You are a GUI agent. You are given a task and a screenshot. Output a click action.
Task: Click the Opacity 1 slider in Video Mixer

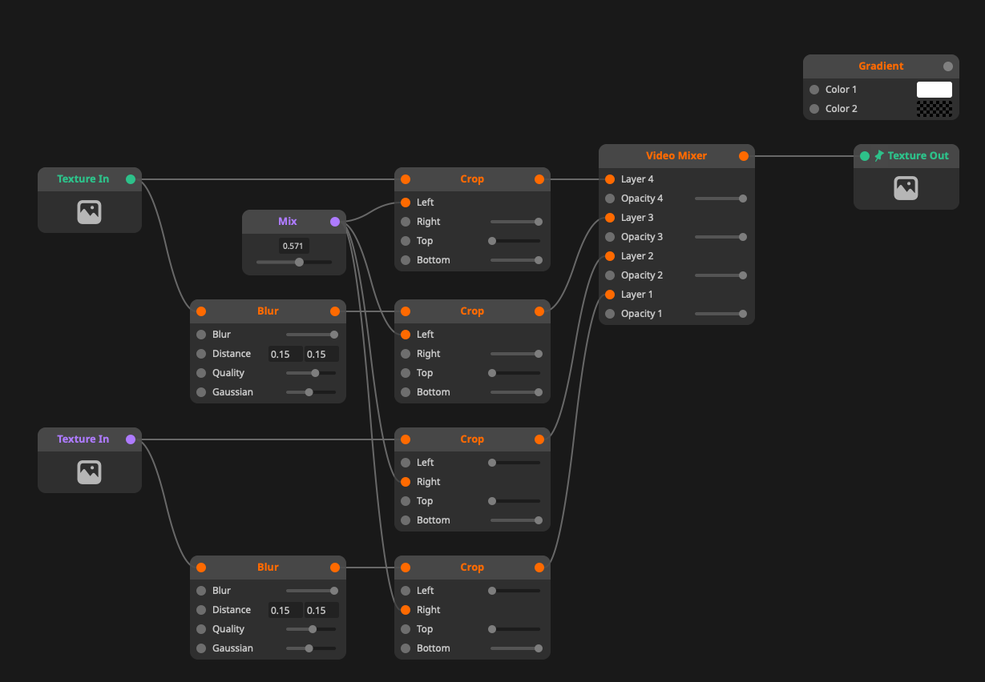(720, 314)
